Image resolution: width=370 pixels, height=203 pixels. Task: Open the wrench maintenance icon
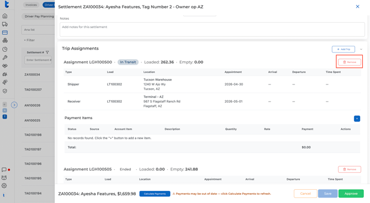(x=5, y=57)
